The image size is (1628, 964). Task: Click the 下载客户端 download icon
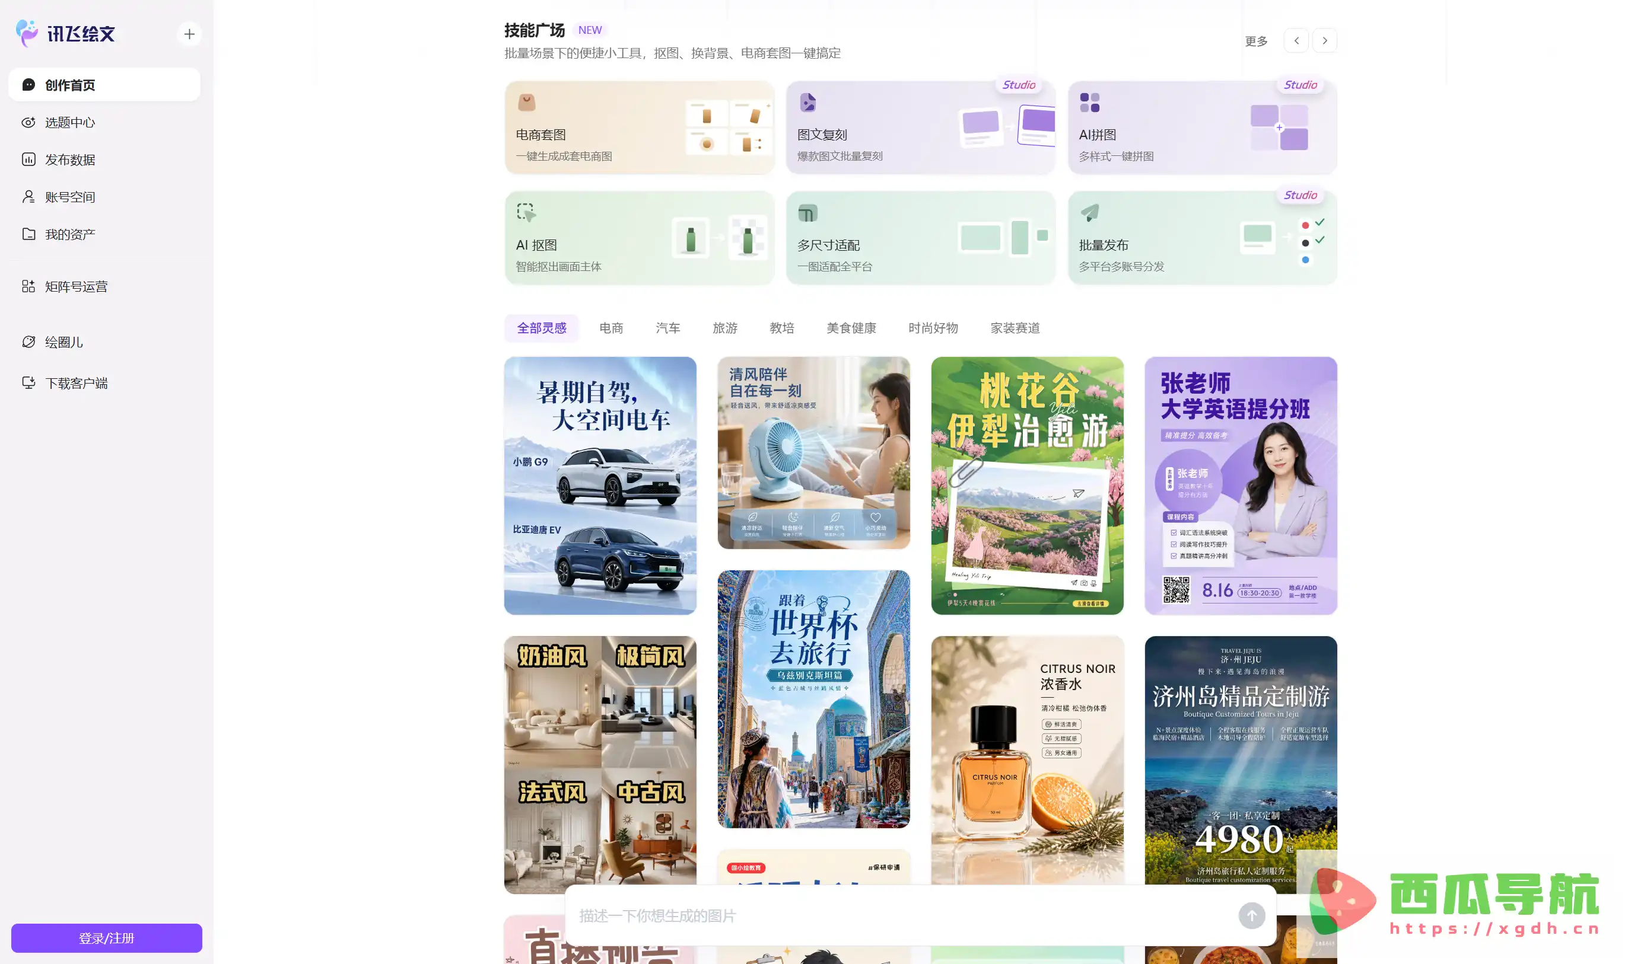point(28,383)
